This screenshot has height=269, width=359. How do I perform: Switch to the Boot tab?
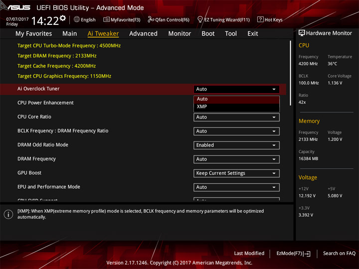point(208,34)
